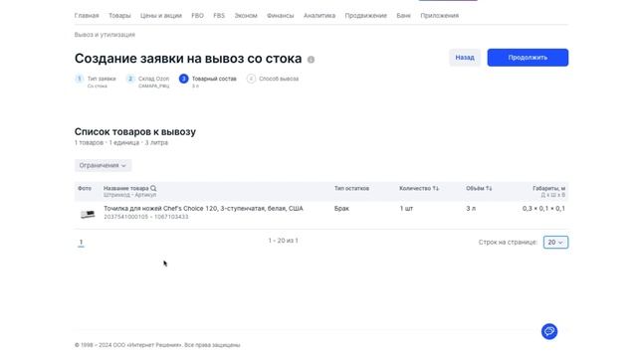
Task: Click the 3 л volume cell
Action: point(471,208)
